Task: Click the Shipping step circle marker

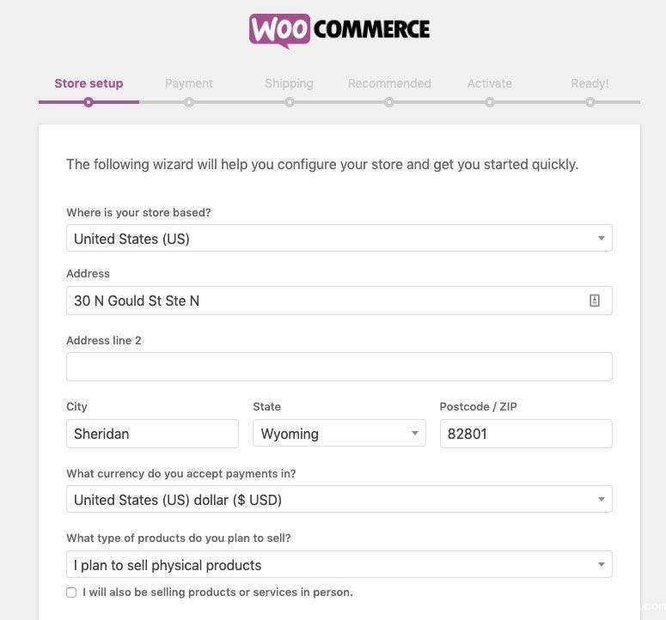Action: click(x=290, y=102)
